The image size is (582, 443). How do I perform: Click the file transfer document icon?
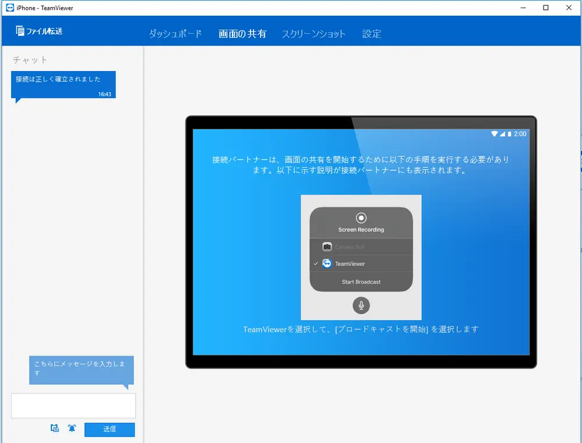(x=20, y=30)
